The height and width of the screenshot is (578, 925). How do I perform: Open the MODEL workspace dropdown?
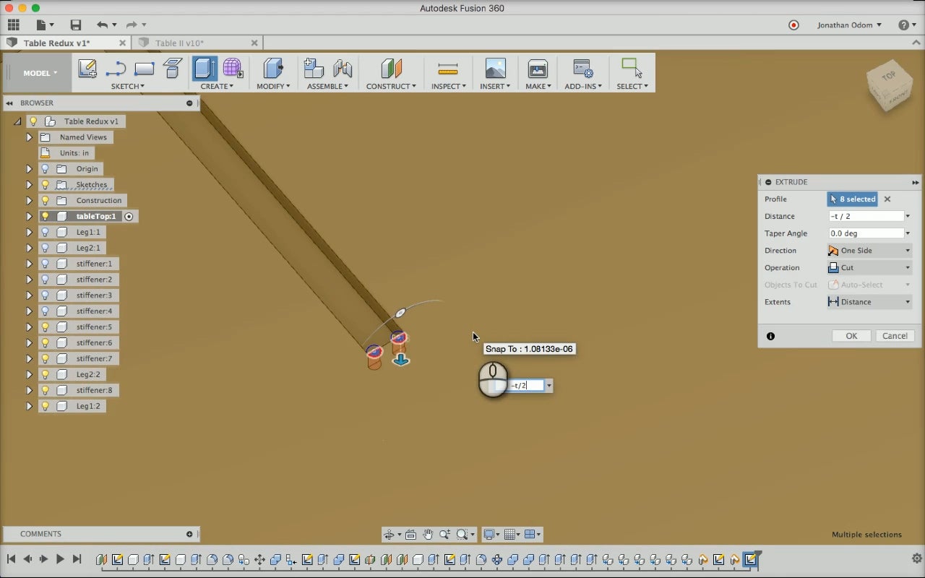coord(40,73)
